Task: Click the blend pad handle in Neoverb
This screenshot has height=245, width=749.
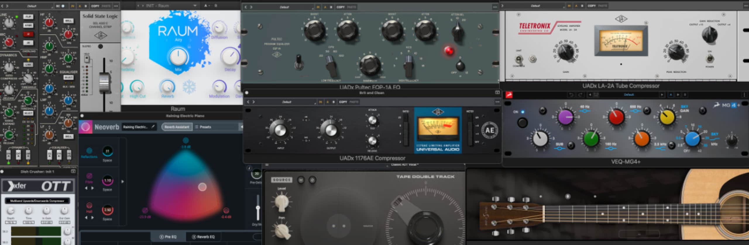Action: pos(202,187)
